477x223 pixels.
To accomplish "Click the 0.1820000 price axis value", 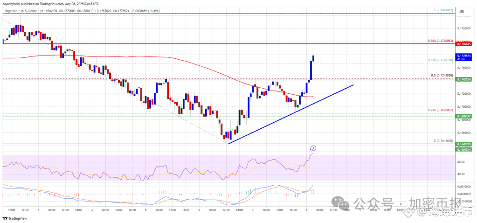I will point(463,28).
